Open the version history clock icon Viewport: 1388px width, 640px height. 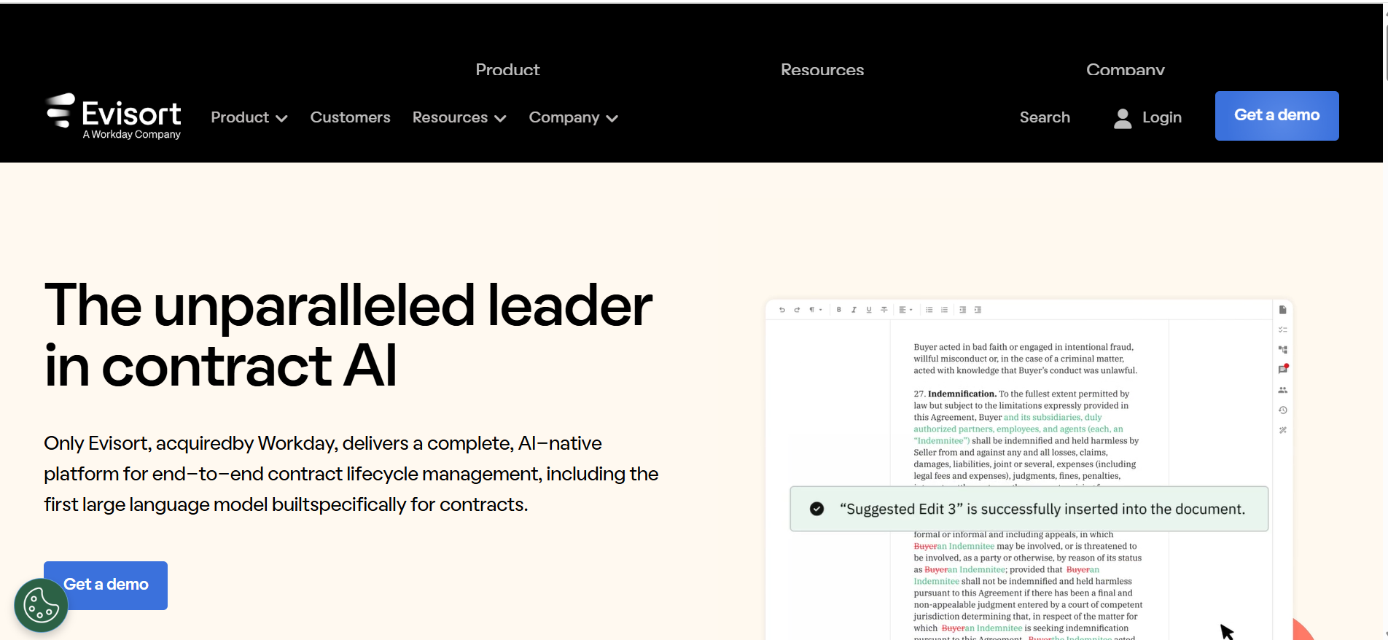pos(1283,410)
